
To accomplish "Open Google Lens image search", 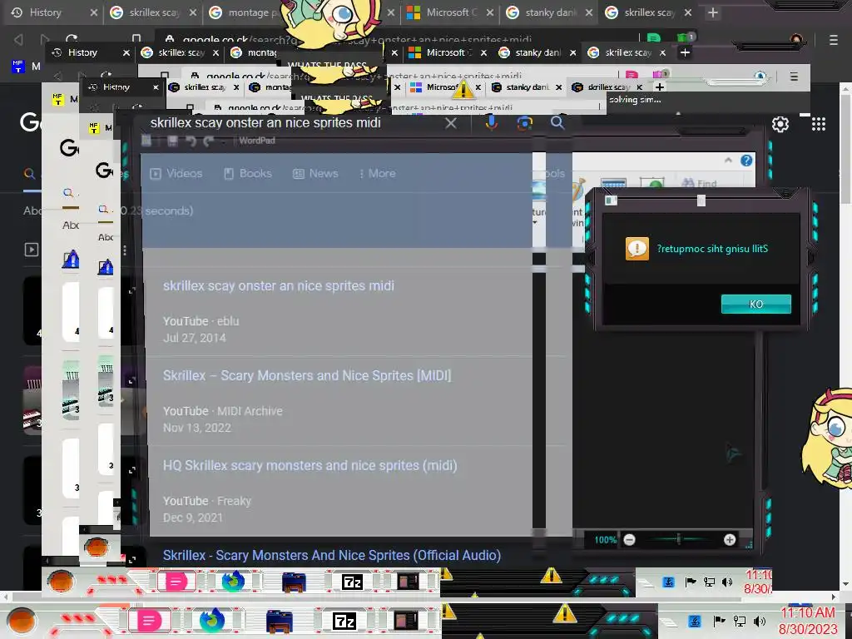I will click(x=524, y=123).
